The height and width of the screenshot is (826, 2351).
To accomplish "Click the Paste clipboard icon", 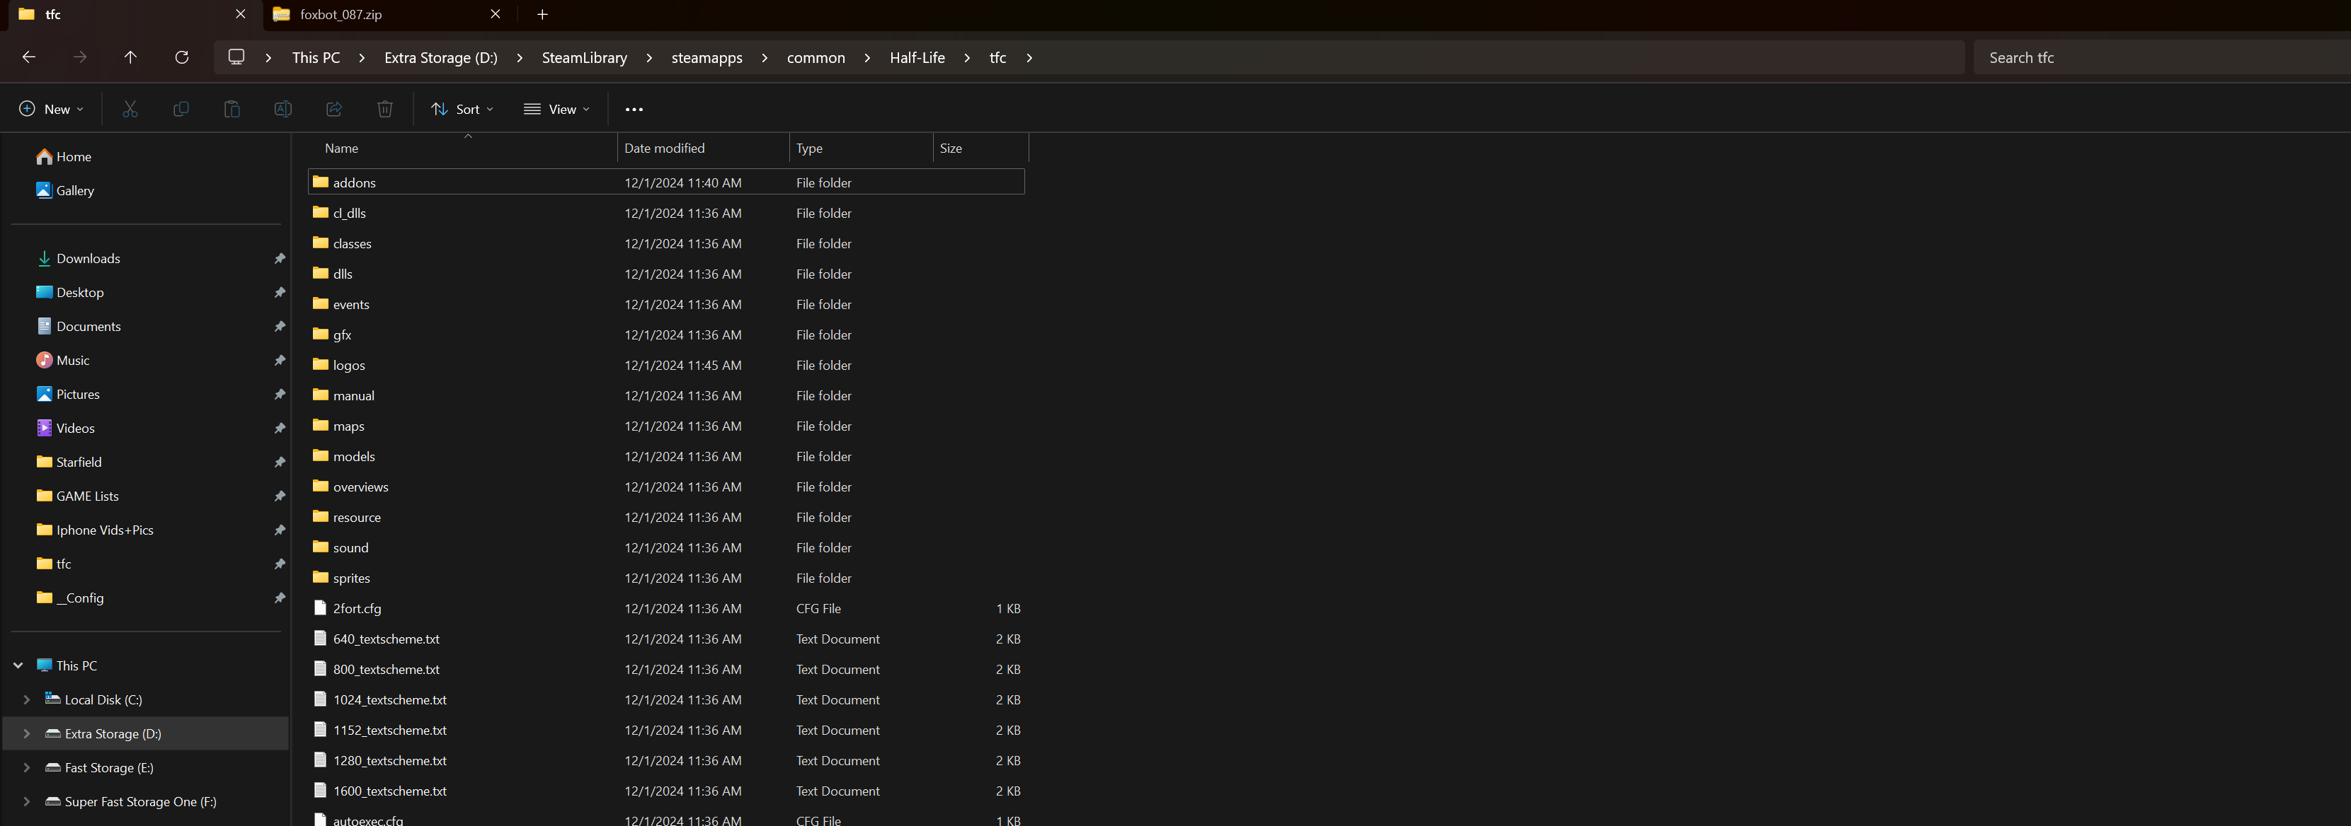I will 231,110.
